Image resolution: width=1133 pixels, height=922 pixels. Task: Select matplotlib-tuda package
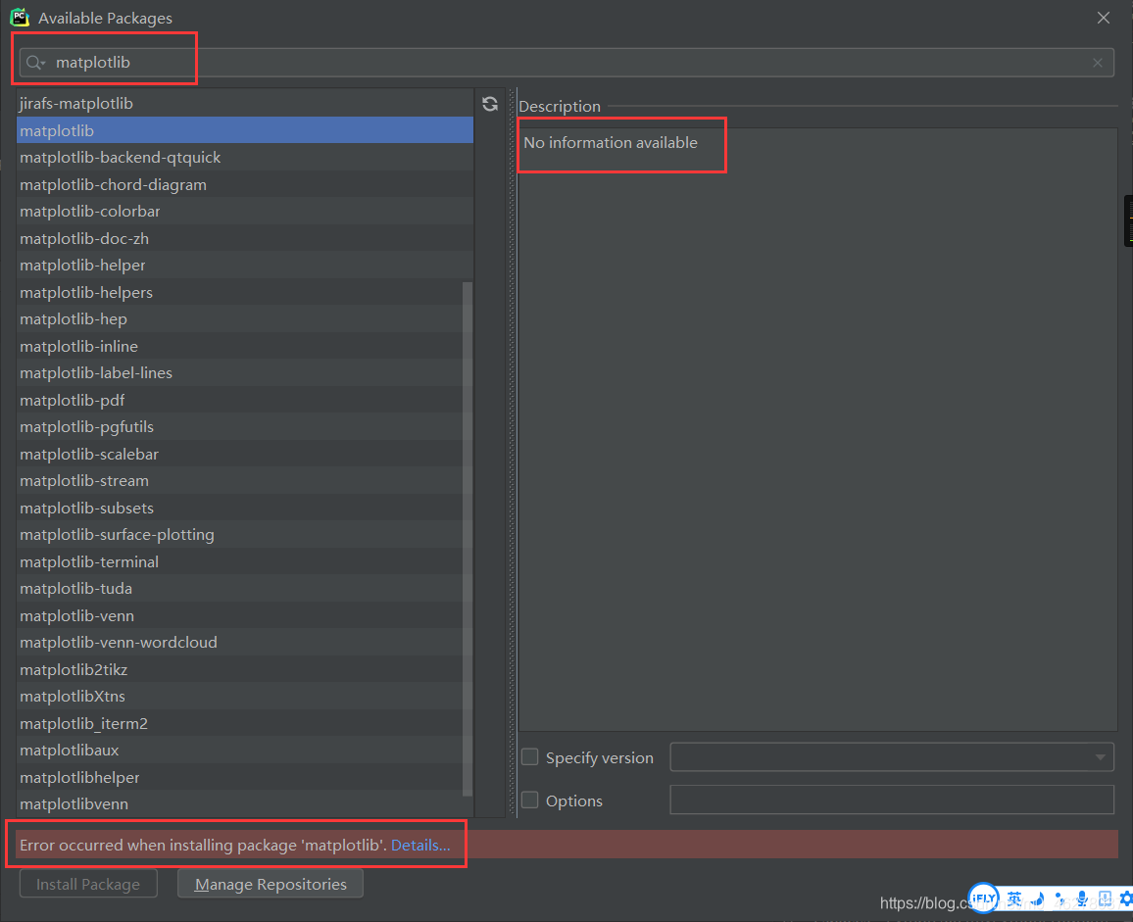tap(239, 588)
